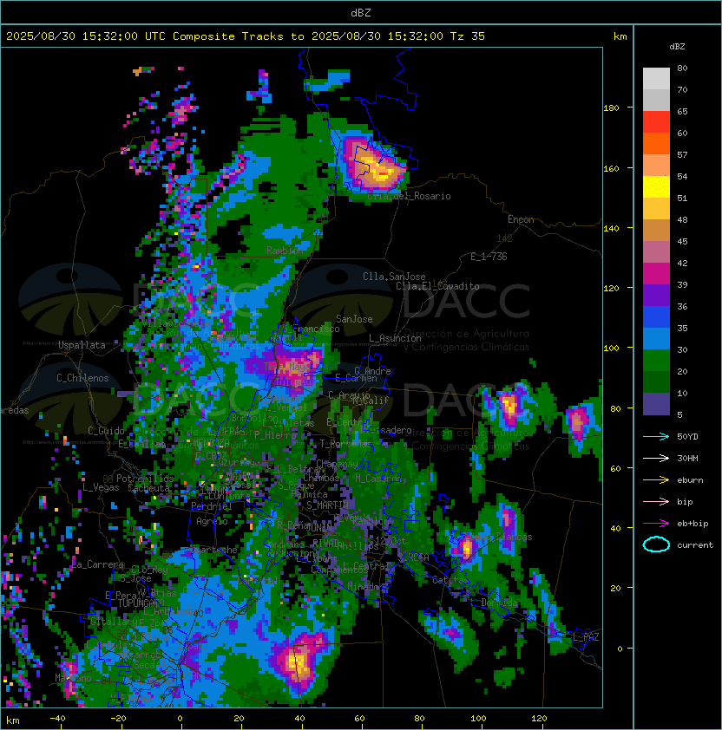722x730 pixels.
Task: Click the 'Potrerillos' place label
Action: click(145, 479)
